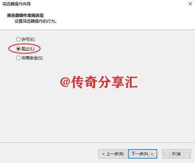This screenshot has height=163, width=195.
Task: Click the 许可(E) option label text
Action: coord(28,39)
